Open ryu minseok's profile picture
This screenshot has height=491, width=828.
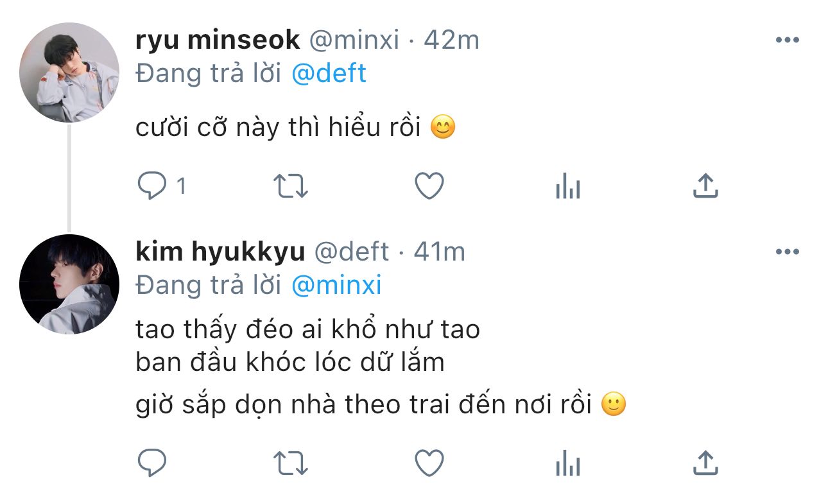click(x=69, y=73)
